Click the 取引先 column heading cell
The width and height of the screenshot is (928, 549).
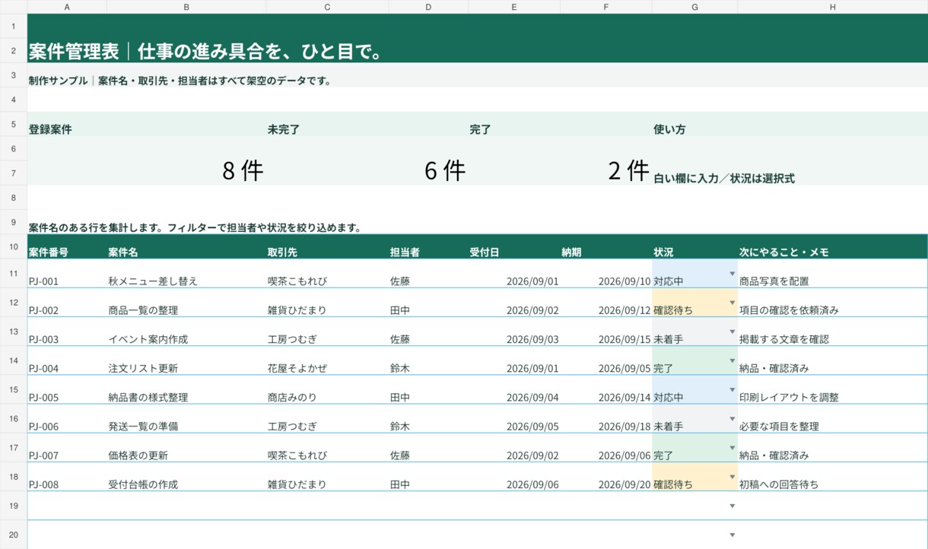click(327, 247)
